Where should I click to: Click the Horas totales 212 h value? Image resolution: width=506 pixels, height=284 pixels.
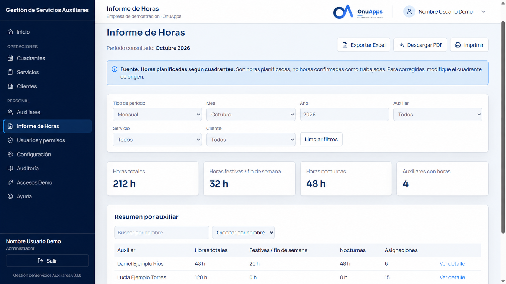tap(124, 184)
